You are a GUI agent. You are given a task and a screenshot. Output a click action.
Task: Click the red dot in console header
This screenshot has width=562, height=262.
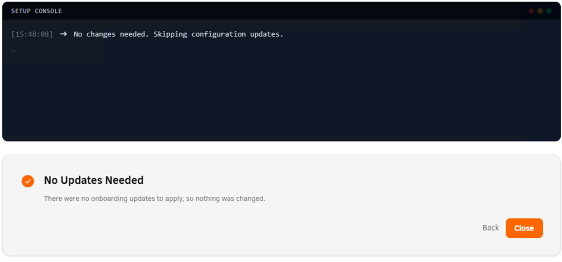(531, 11)
